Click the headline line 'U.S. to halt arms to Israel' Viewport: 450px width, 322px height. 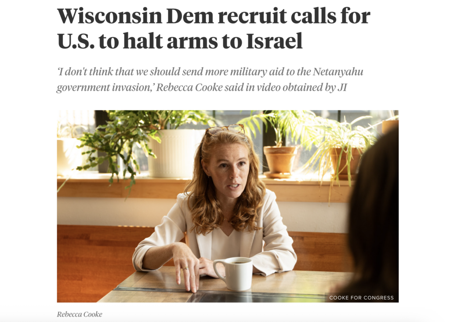(180, 41)
